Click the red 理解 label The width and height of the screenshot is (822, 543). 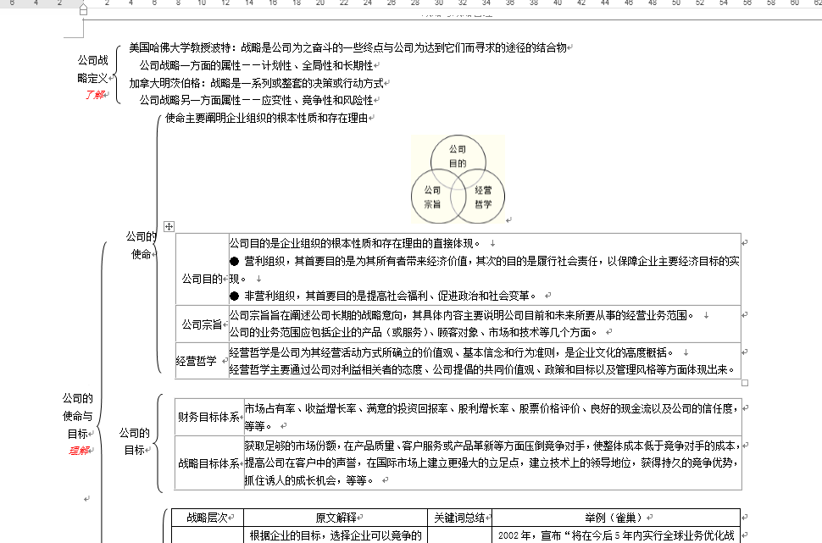pos(79,450)
